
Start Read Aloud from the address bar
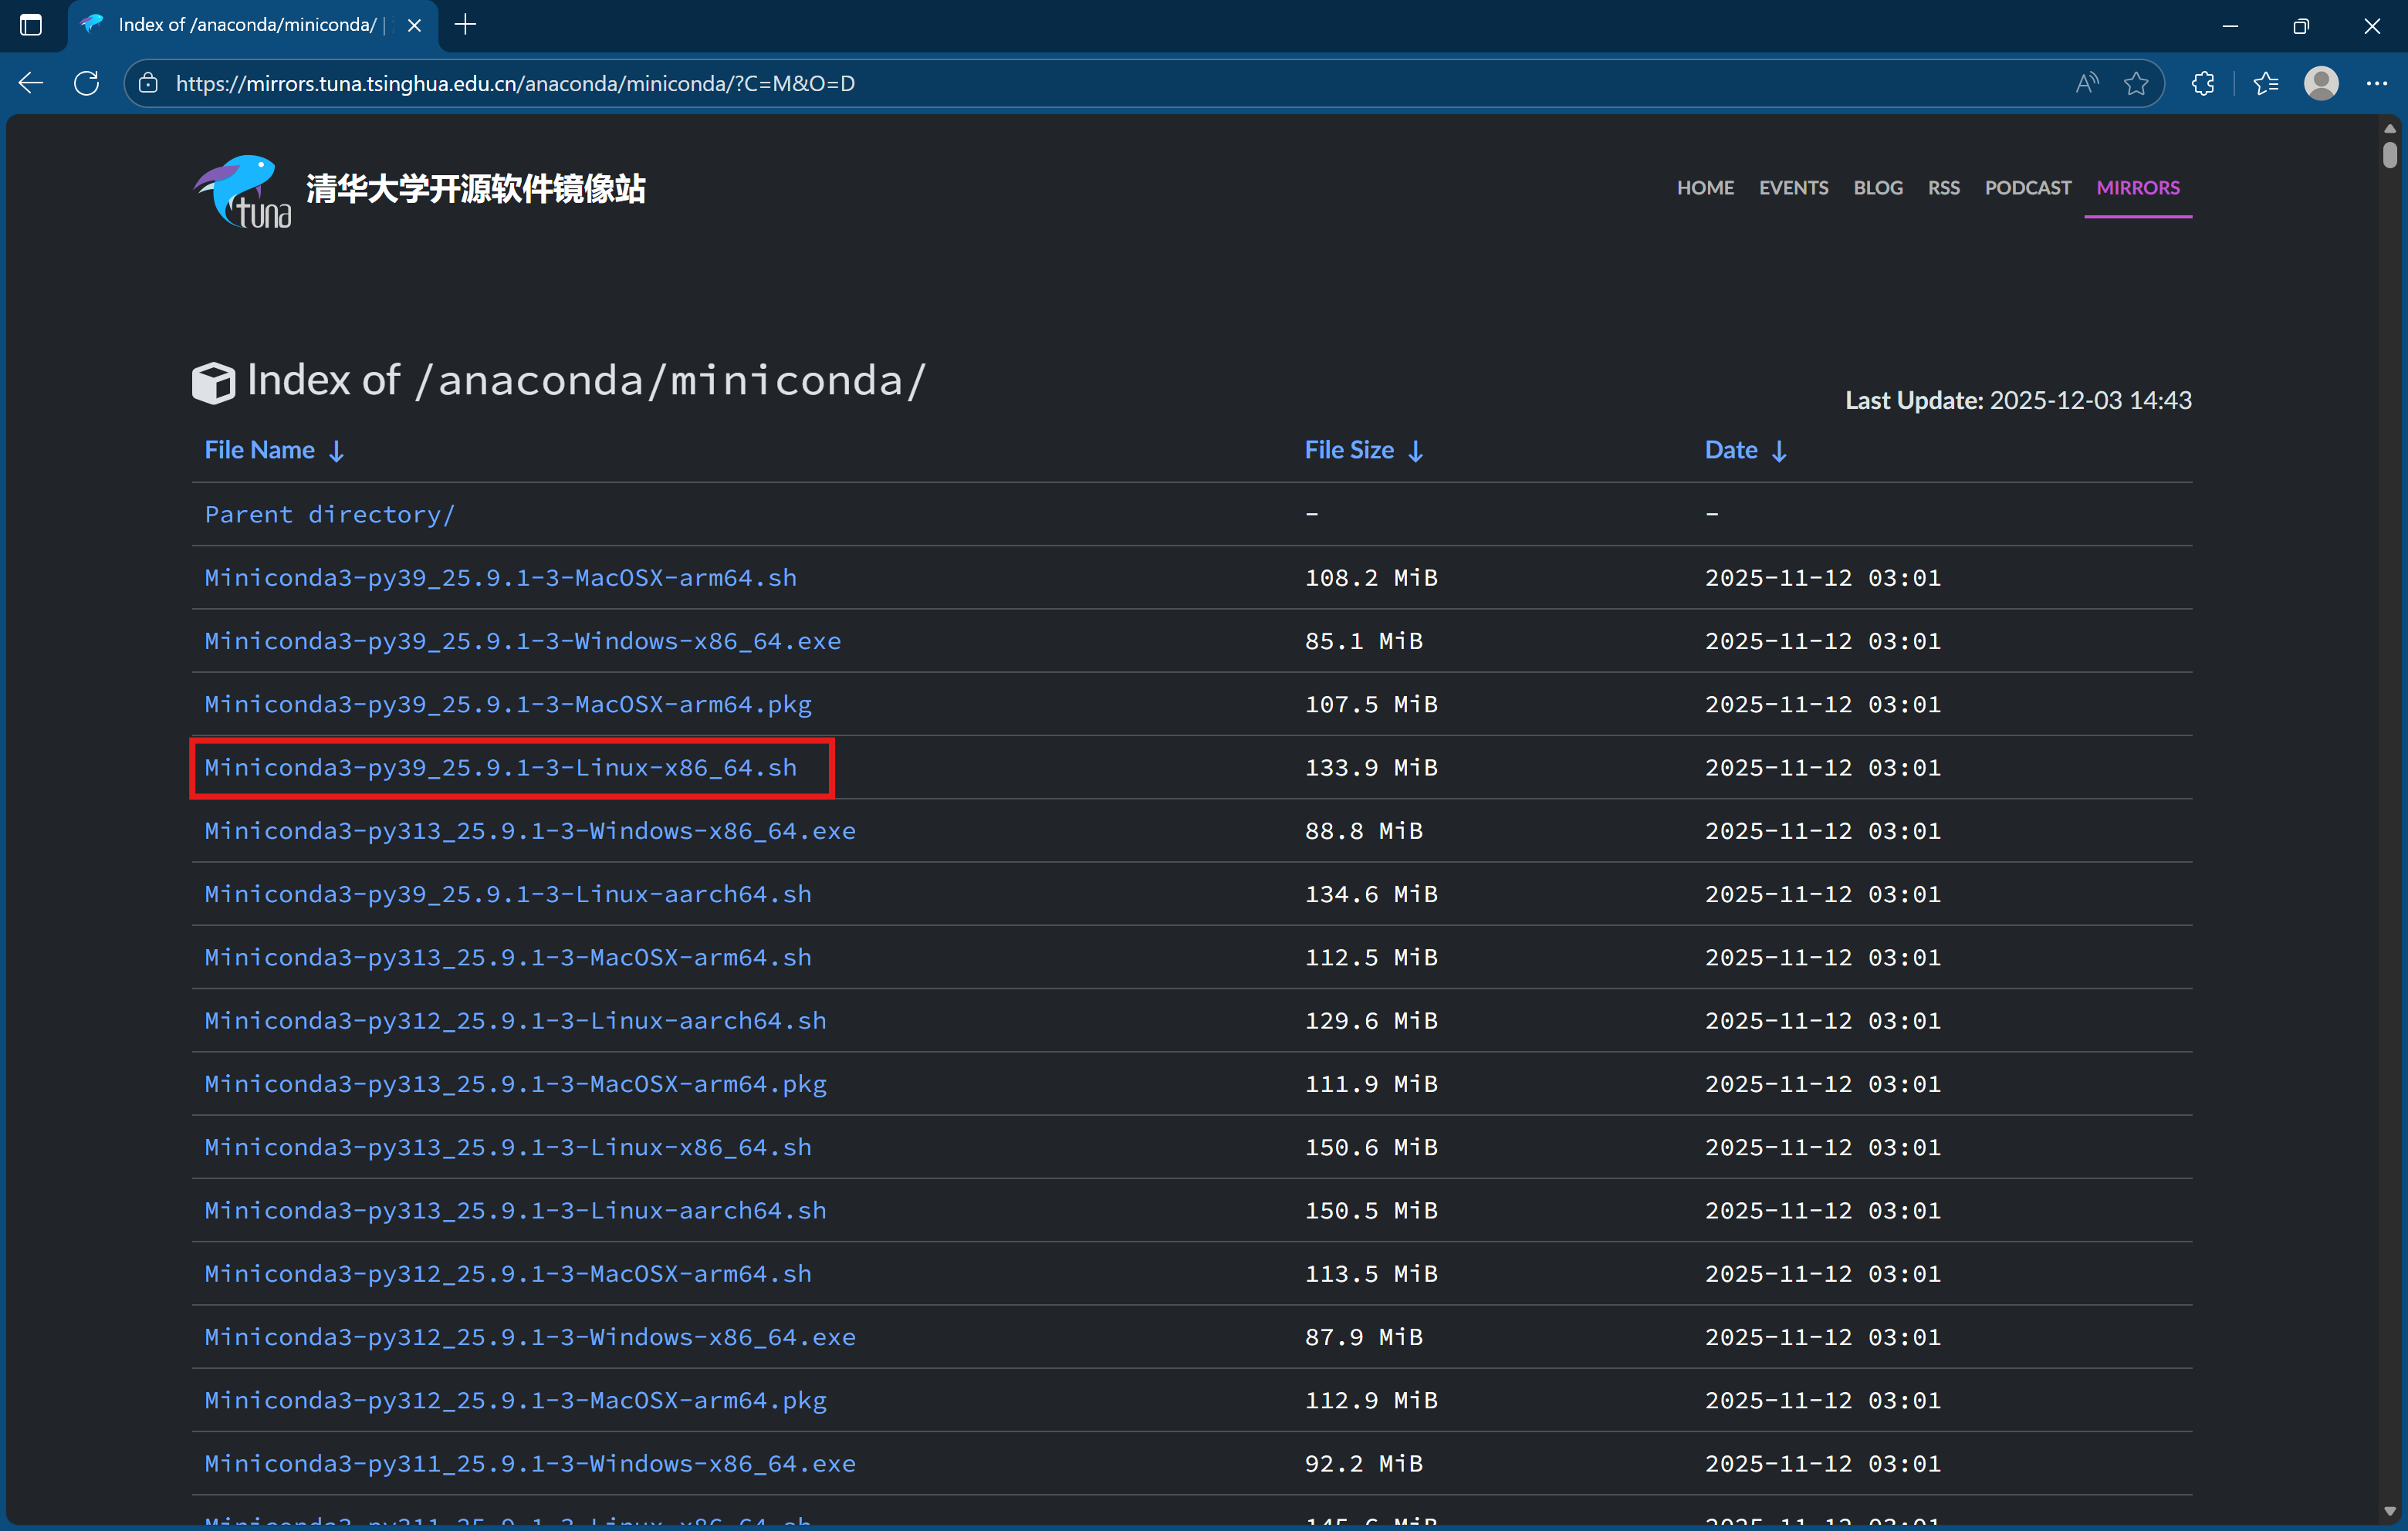(x=2086, y=83)
